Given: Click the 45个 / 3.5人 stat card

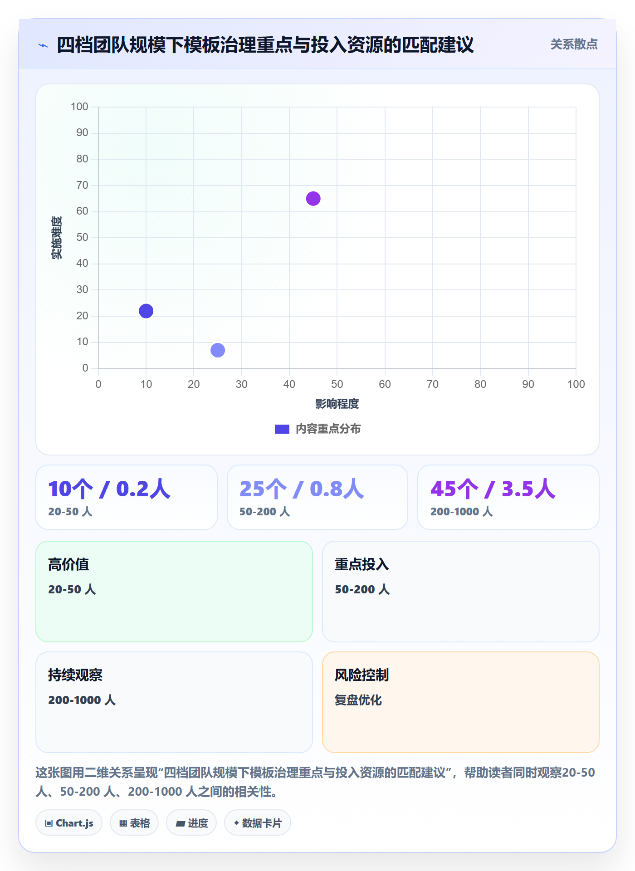Looking at the screenshot, I should pyautogui.click(x=508, y=497).
